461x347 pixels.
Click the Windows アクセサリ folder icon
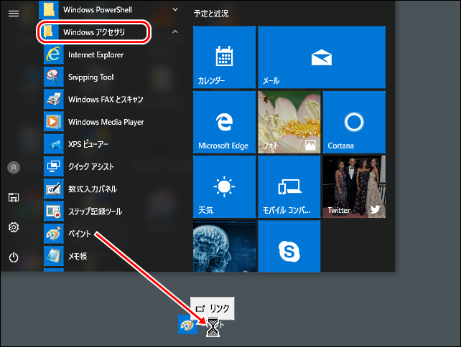[x=49, y=32]
